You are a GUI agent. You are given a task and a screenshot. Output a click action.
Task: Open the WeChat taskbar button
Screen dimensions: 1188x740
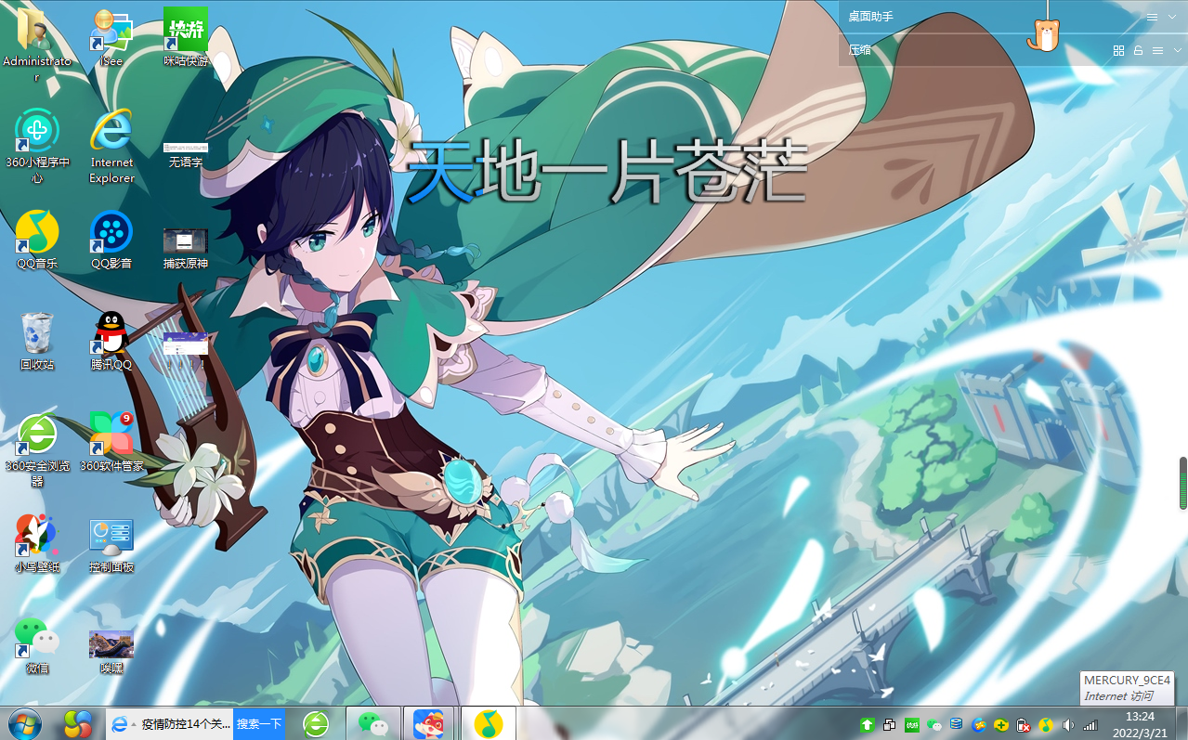(373, 723)
